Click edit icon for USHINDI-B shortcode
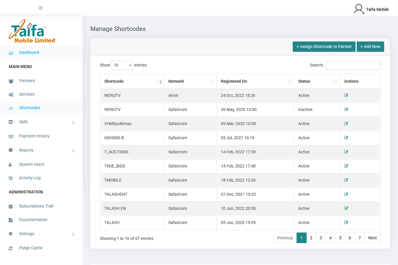 pyautogui.click(x=346, y=138)
